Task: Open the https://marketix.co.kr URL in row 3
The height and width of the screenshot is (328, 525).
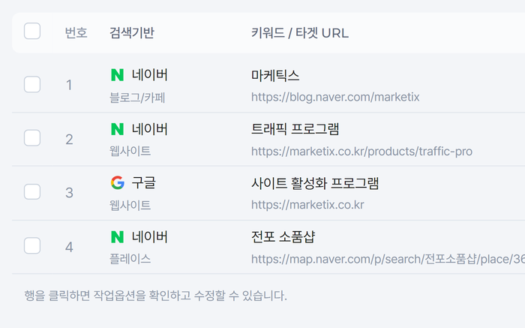Action: tap(307, 205)
